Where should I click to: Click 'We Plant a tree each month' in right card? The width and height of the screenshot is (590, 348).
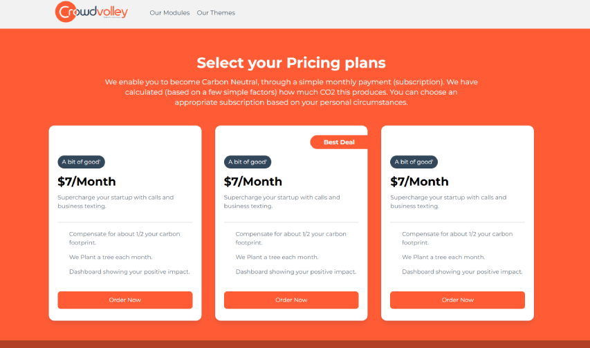443,257
